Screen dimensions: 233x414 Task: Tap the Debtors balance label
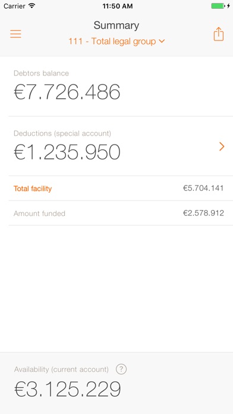41,73
